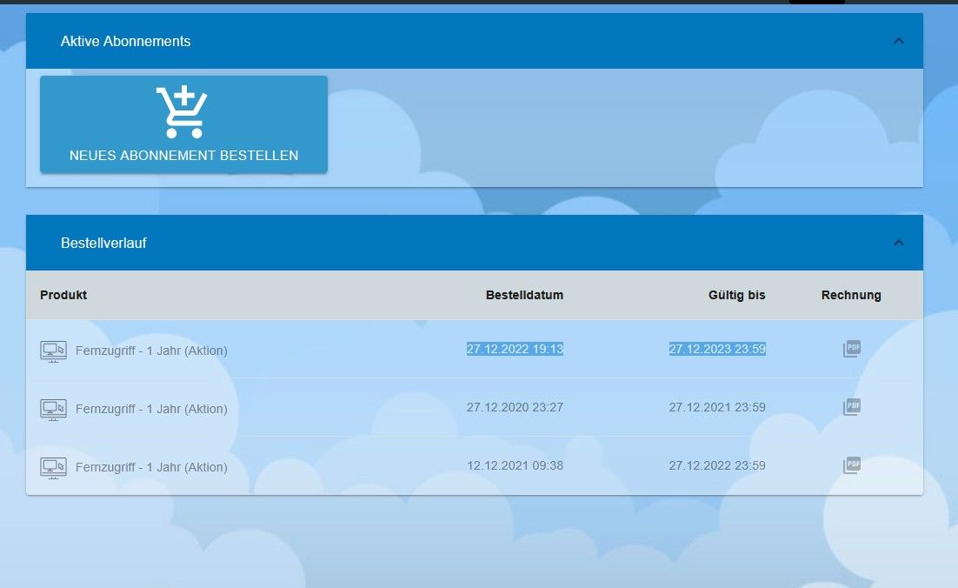This screenshot has height=588, width=958.
Task: Select Fernzugriff product text ordered 27.12.2022
Action: [151, 351]
